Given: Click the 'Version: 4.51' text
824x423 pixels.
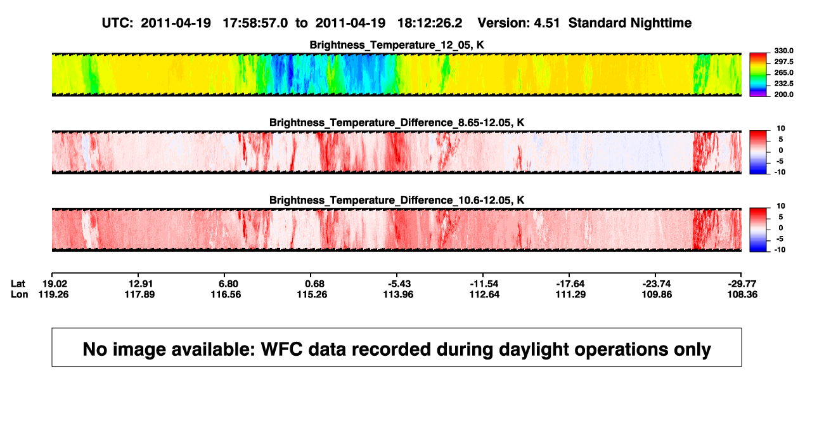Looking at the screenshot, I should (520, 23).
